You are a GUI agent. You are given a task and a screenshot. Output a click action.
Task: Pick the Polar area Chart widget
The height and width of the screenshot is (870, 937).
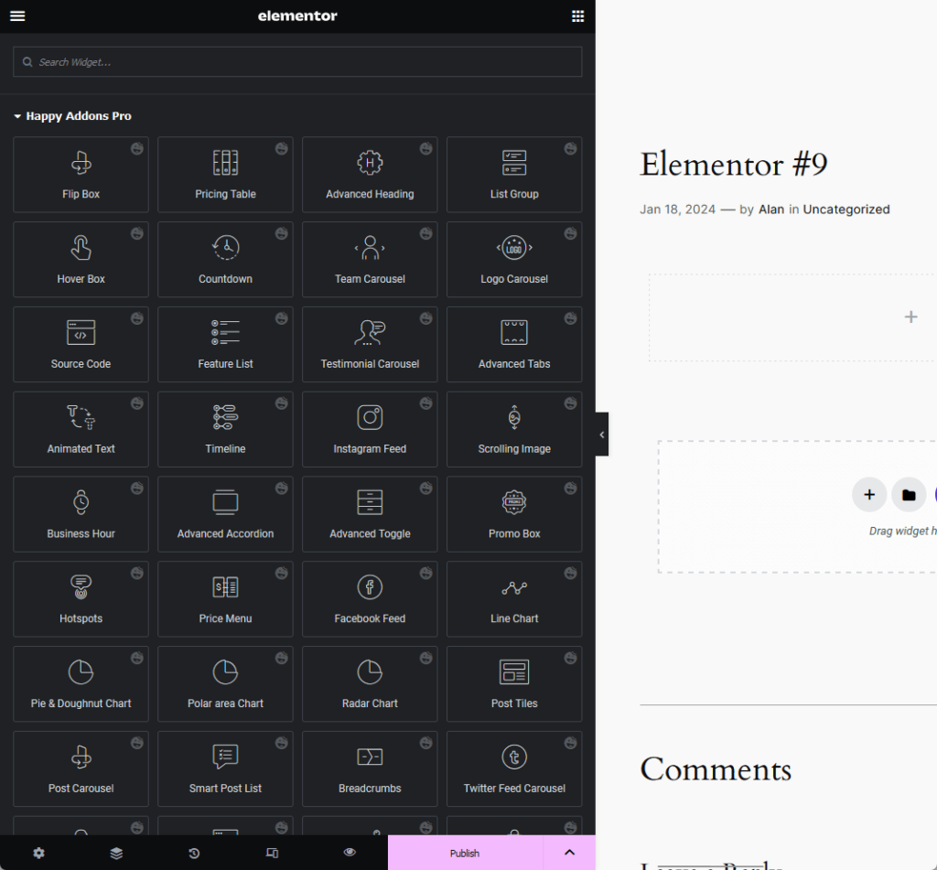[x=225, y=683]
